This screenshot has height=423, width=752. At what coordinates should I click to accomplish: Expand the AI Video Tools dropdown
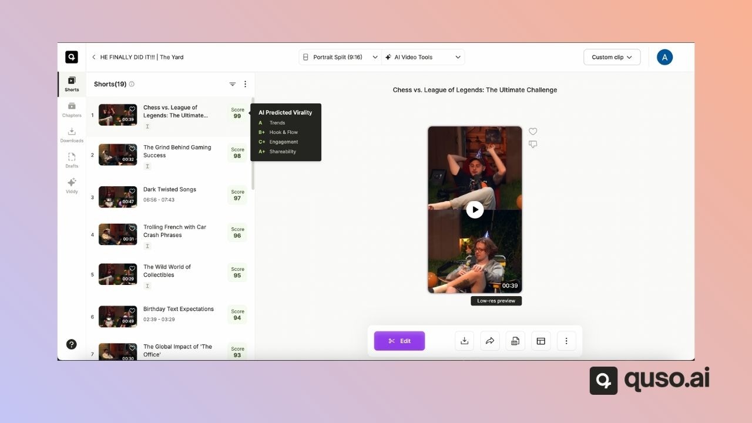click(423, 57)
